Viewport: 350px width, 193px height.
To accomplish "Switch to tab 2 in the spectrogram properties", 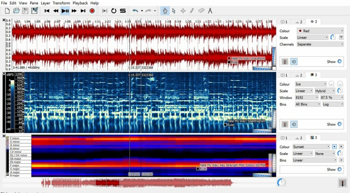I will (x=299, y=75).
